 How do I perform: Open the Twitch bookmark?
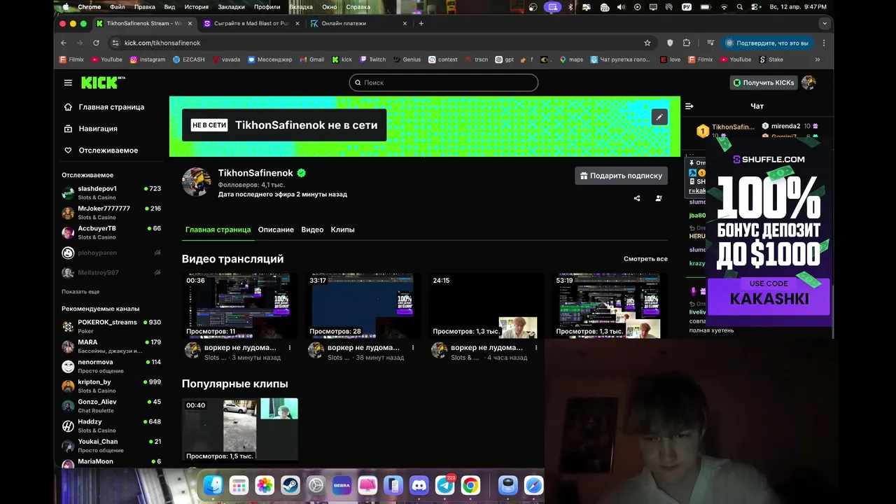click(x=372, y=59)
